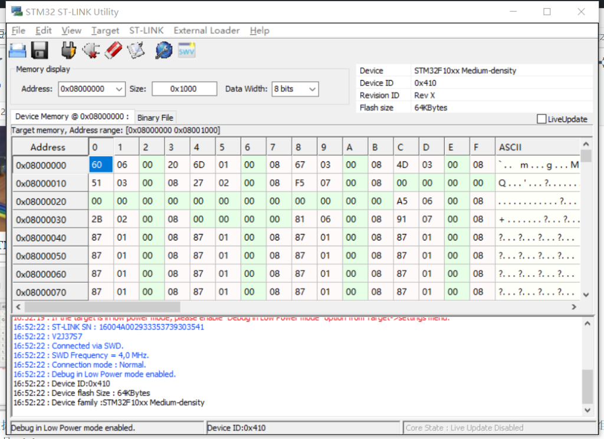The width and height of the screenshot is (604, 439).
Task: Click device name STM32F10xx Medium-density
Action: [x=465, y=70]
